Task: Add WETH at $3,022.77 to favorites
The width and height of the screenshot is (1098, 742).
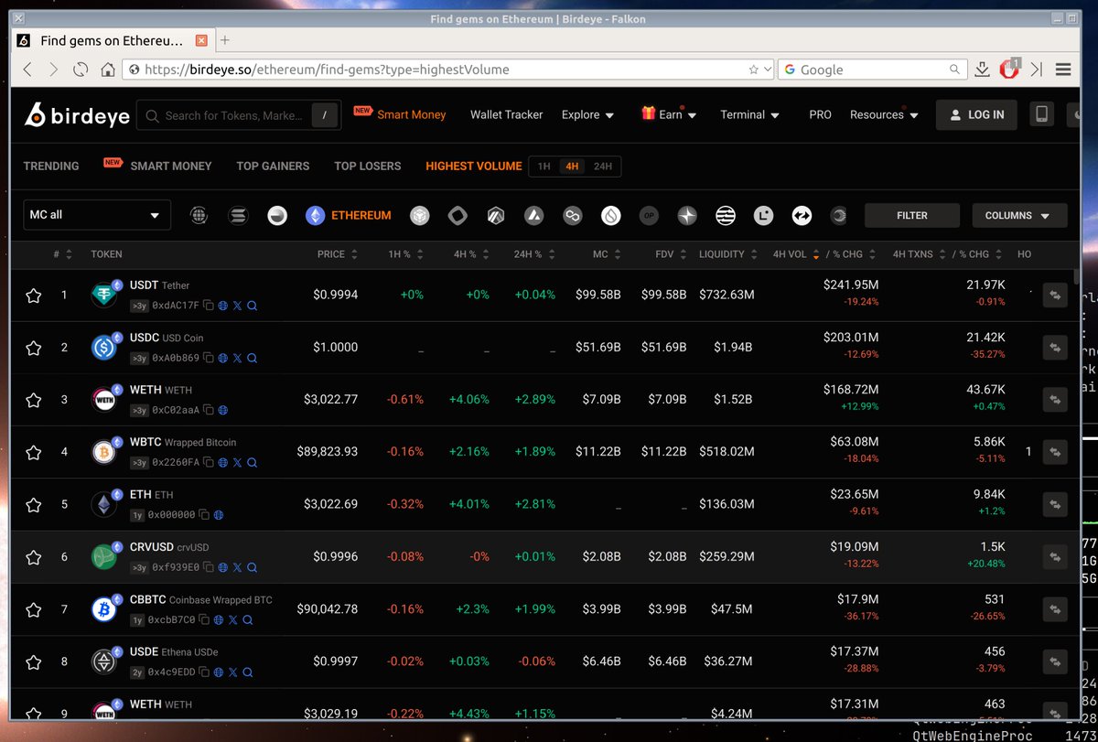Action: [34, 400]
